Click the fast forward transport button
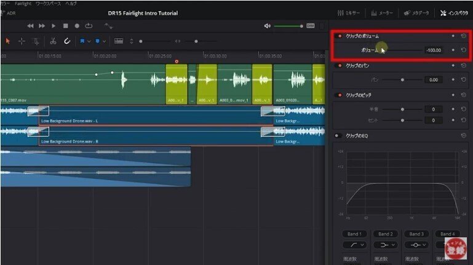473x265 pixels. [42, 26]
